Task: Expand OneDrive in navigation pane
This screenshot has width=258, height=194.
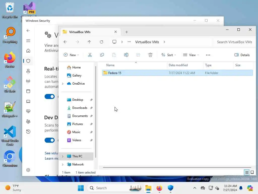Action: pos(63,84)
